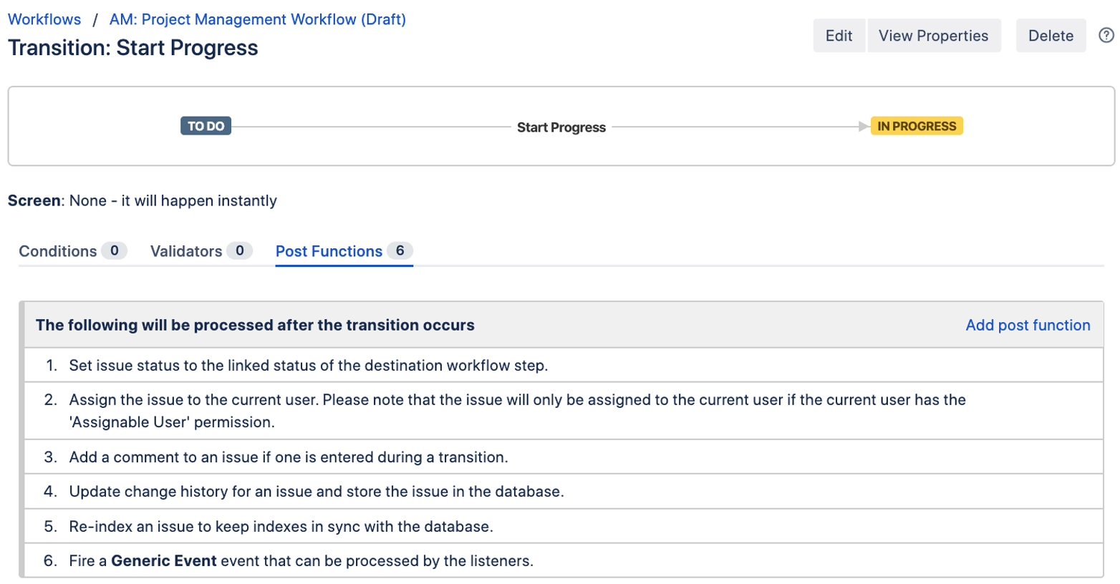Select the 'Update change history' post function row
1120x584 pixels.
(316, 492)
